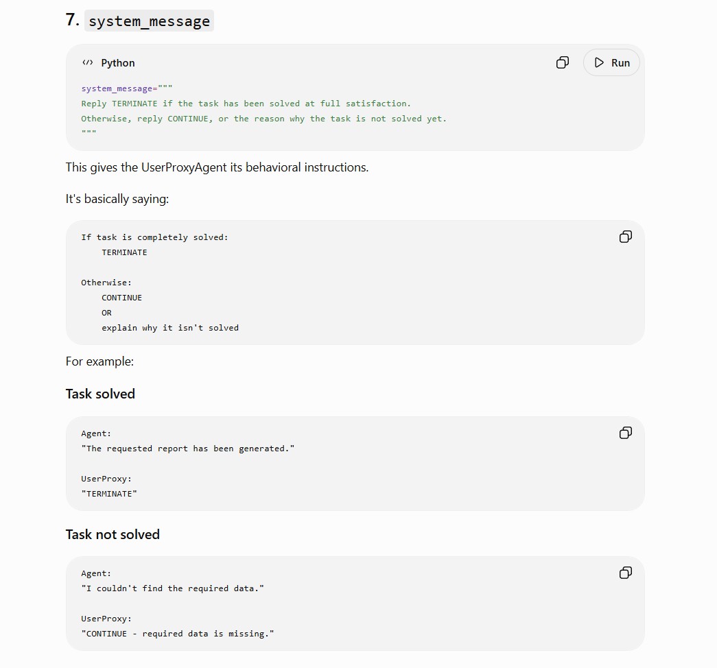Click the 'Reply TERMINATE if the task' code line
The height and width of the screenshot is (668, 717).
(246, 104)
